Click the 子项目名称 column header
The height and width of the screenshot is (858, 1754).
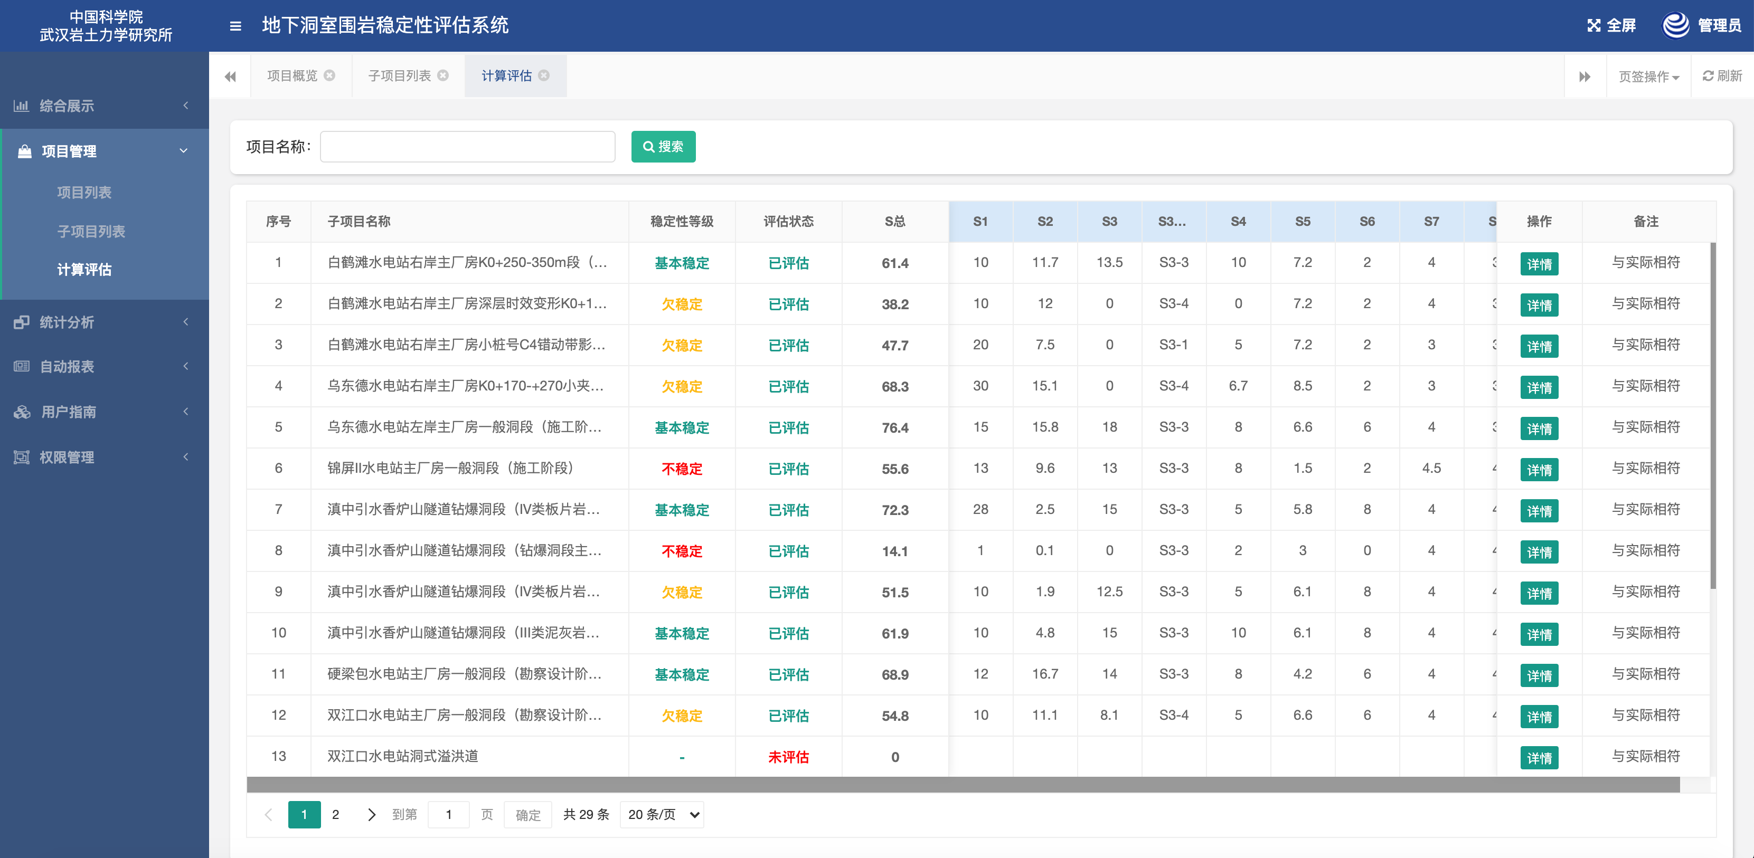pos(469,221)
